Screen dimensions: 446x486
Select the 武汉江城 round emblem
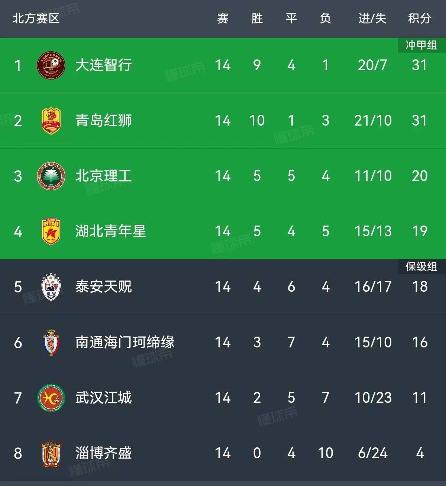(x=51, y=398)
